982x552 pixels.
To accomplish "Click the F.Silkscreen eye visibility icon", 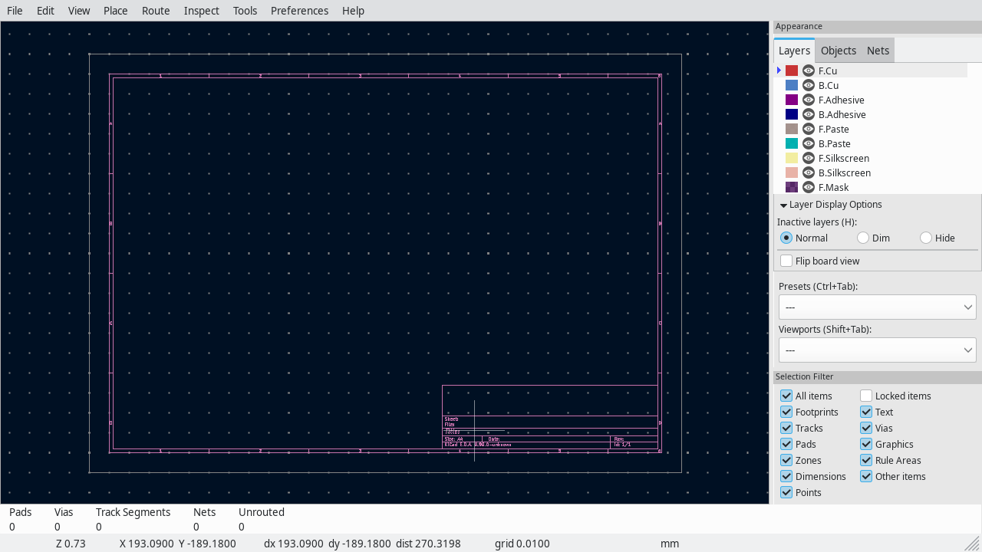I will (808, 158).
